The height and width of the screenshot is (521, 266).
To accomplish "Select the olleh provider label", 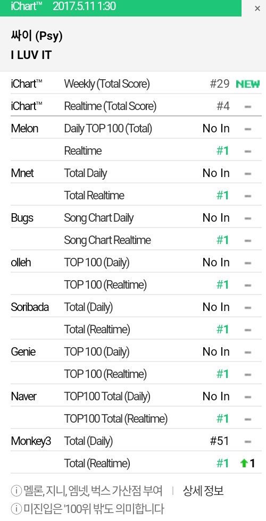I will [x=21, y=263].
